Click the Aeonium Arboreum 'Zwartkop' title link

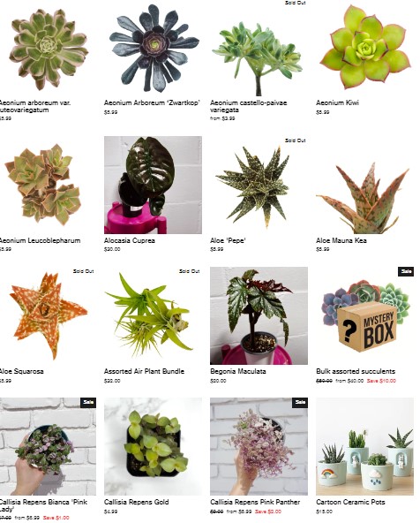point(152,102)
